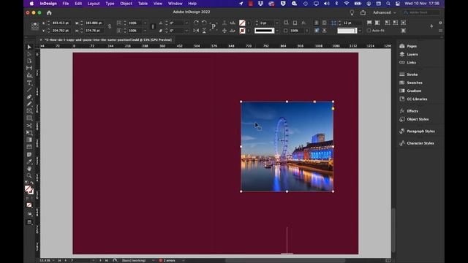468x263 pixels.
Task: Open the Edit menu
Action: (78, 4)
